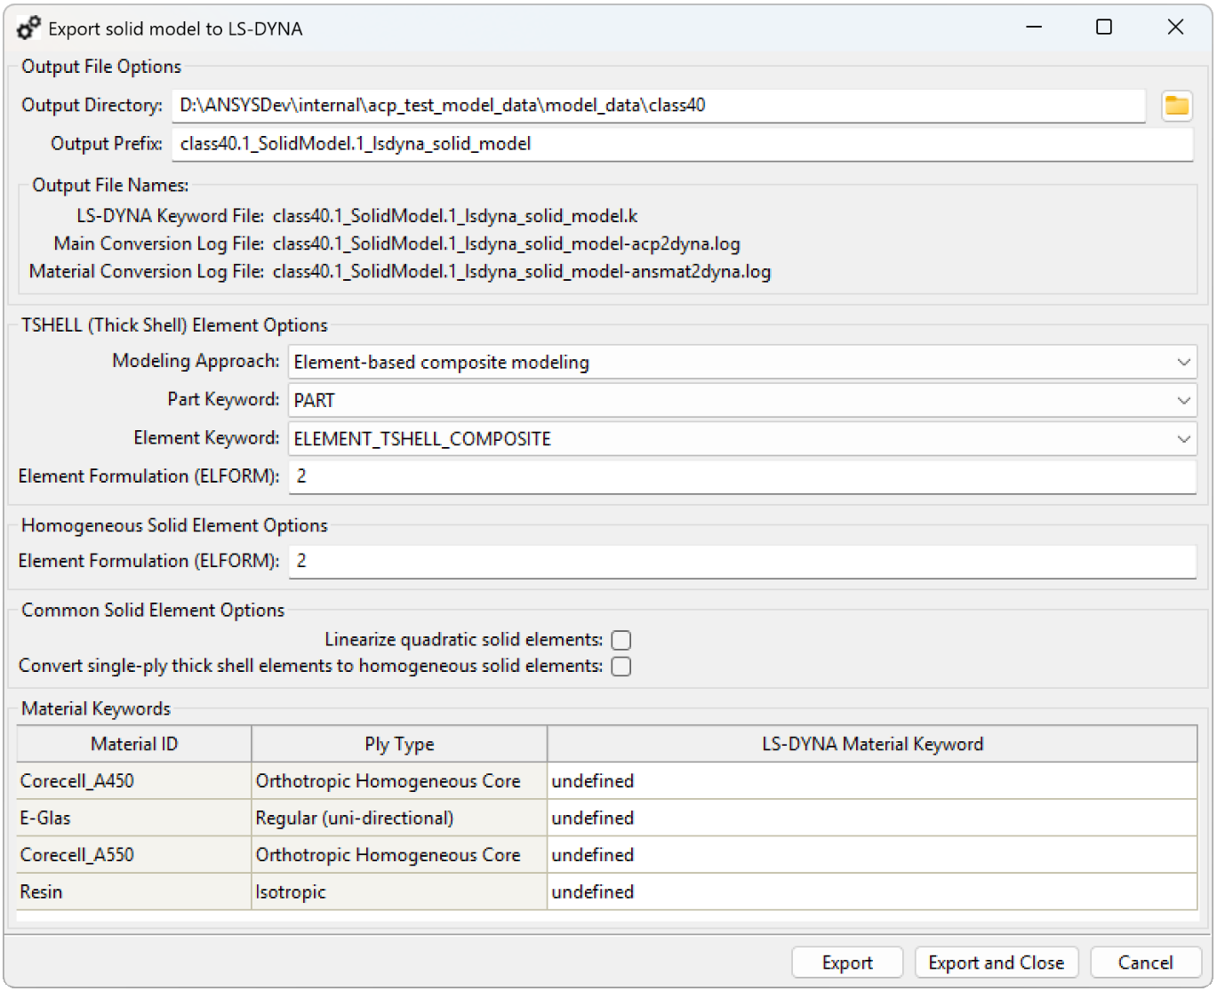
Task: Select the Corecell_A450 material row
Action: [x=133, y=780]
